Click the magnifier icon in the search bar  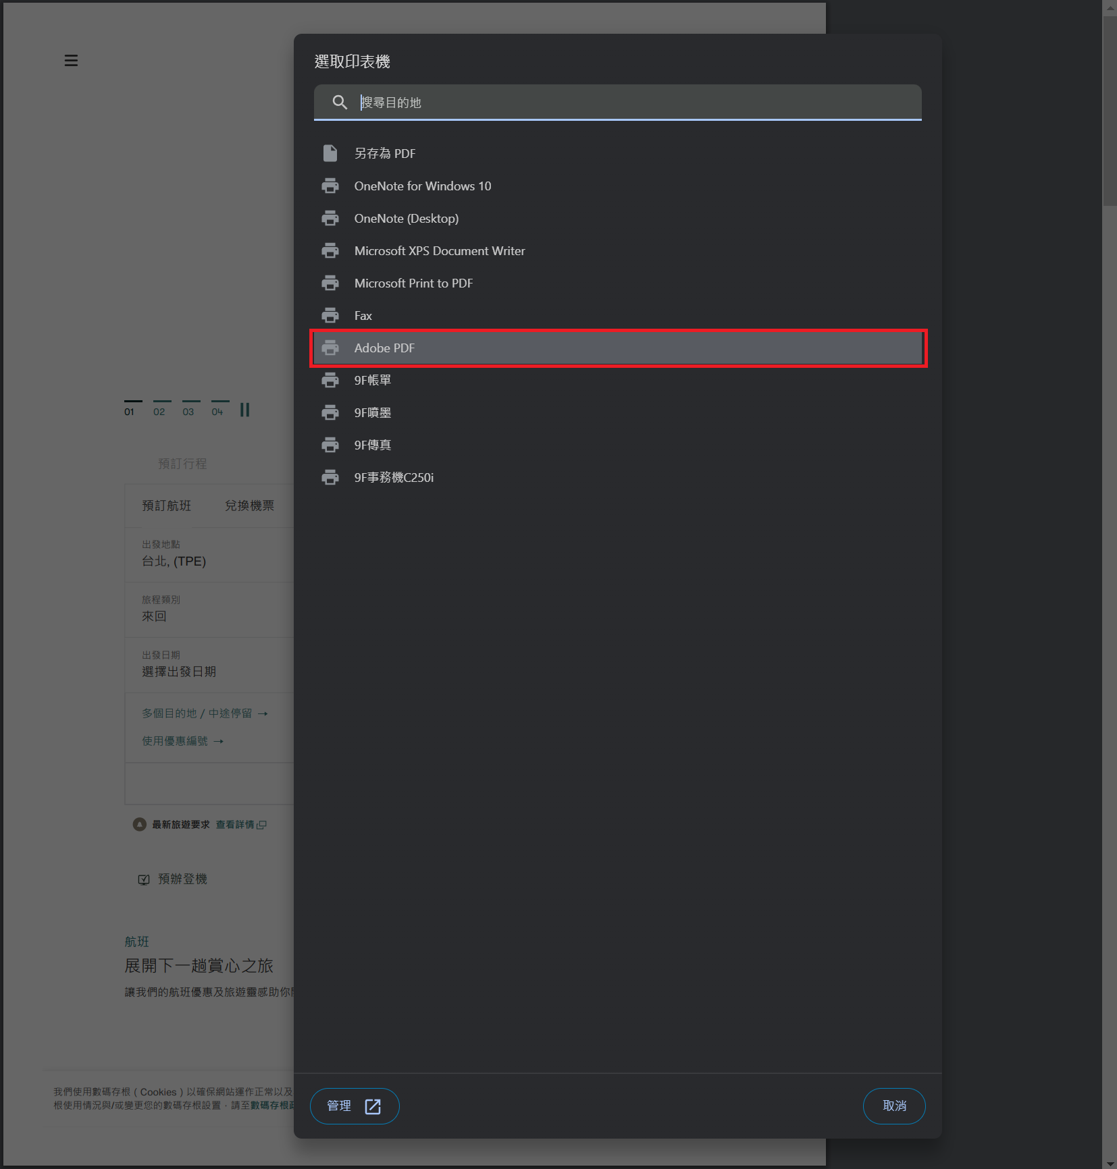(x=340, y=102)
